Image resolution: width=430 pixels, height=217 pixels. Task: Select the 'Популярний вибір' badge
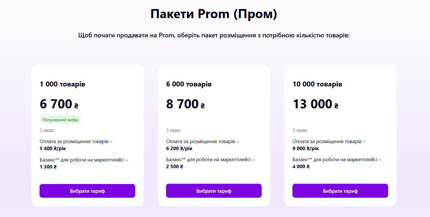click(60, 119)
